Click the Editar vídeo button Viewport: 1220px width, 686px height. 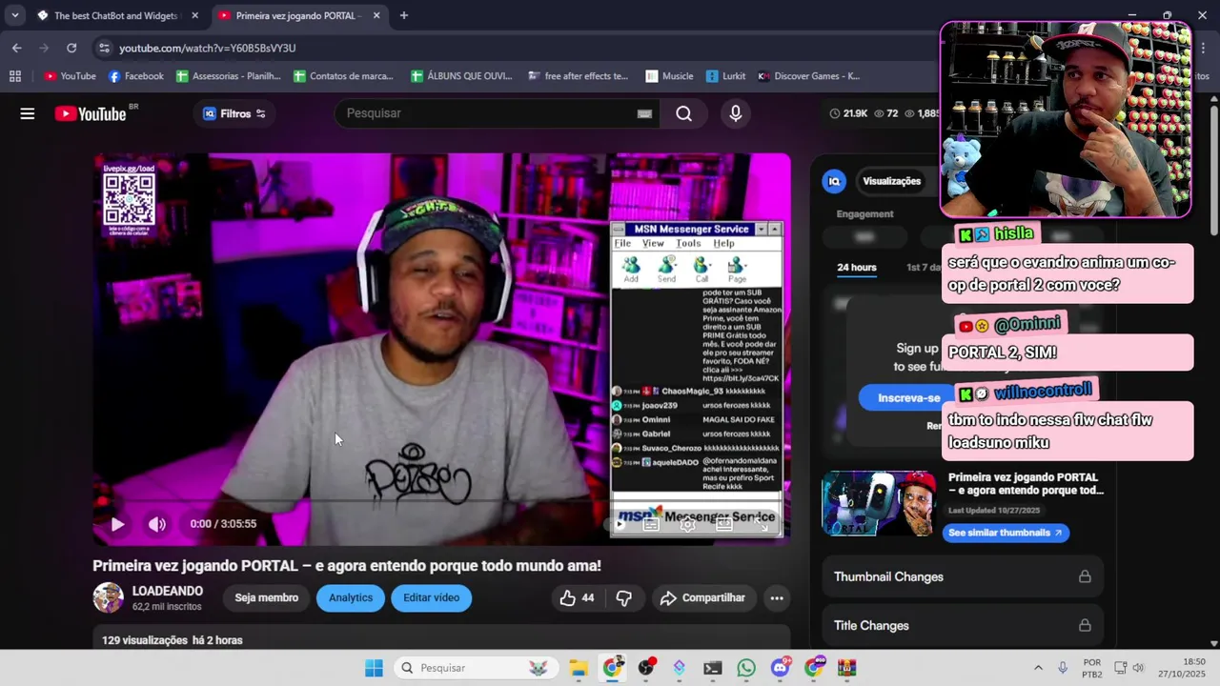click(431, 597)
